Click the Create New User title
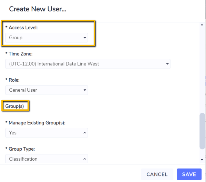The width and height of the screenshot is (206, 182). click(x=38, y=9)
